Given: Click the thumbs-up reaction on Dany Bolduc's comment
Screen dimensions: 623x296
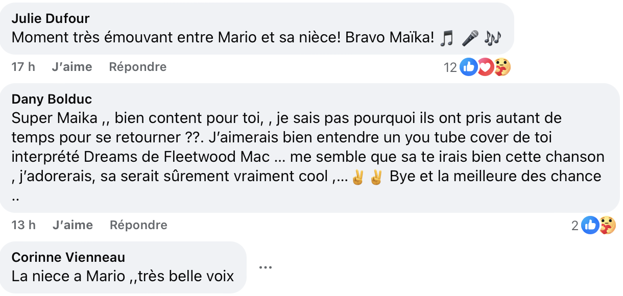Looking at the screenshot, I should [590, 225].
